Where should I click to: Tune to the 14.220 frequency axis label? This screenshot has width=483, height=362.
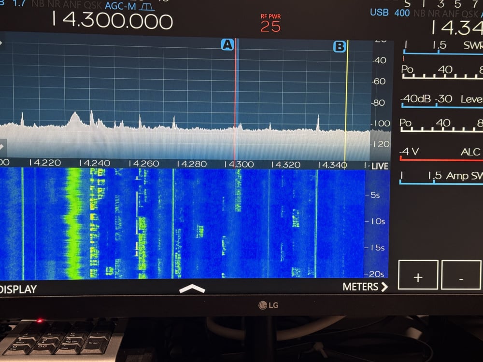(x=45, y=163)
